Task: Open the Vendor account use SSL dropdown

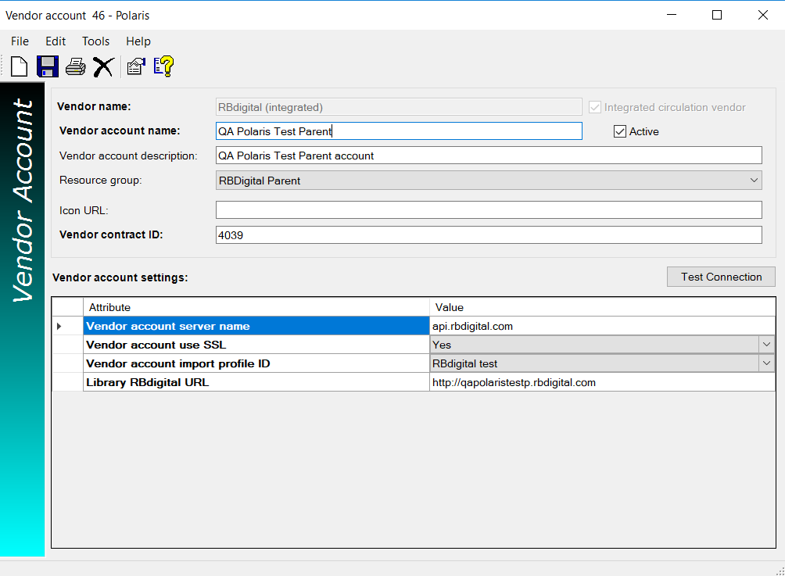Action: 766,345
